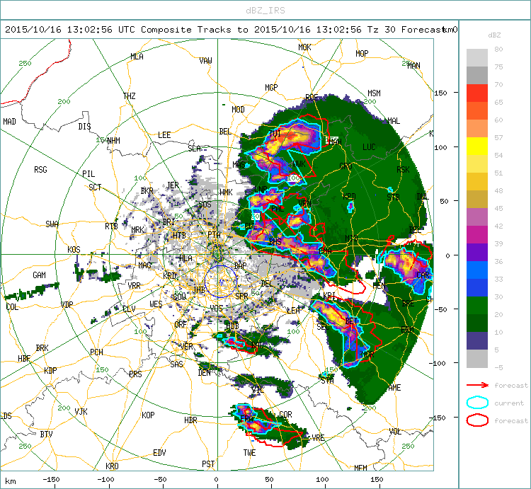
Task: Click the COR station label
Action: coord(285,415)
